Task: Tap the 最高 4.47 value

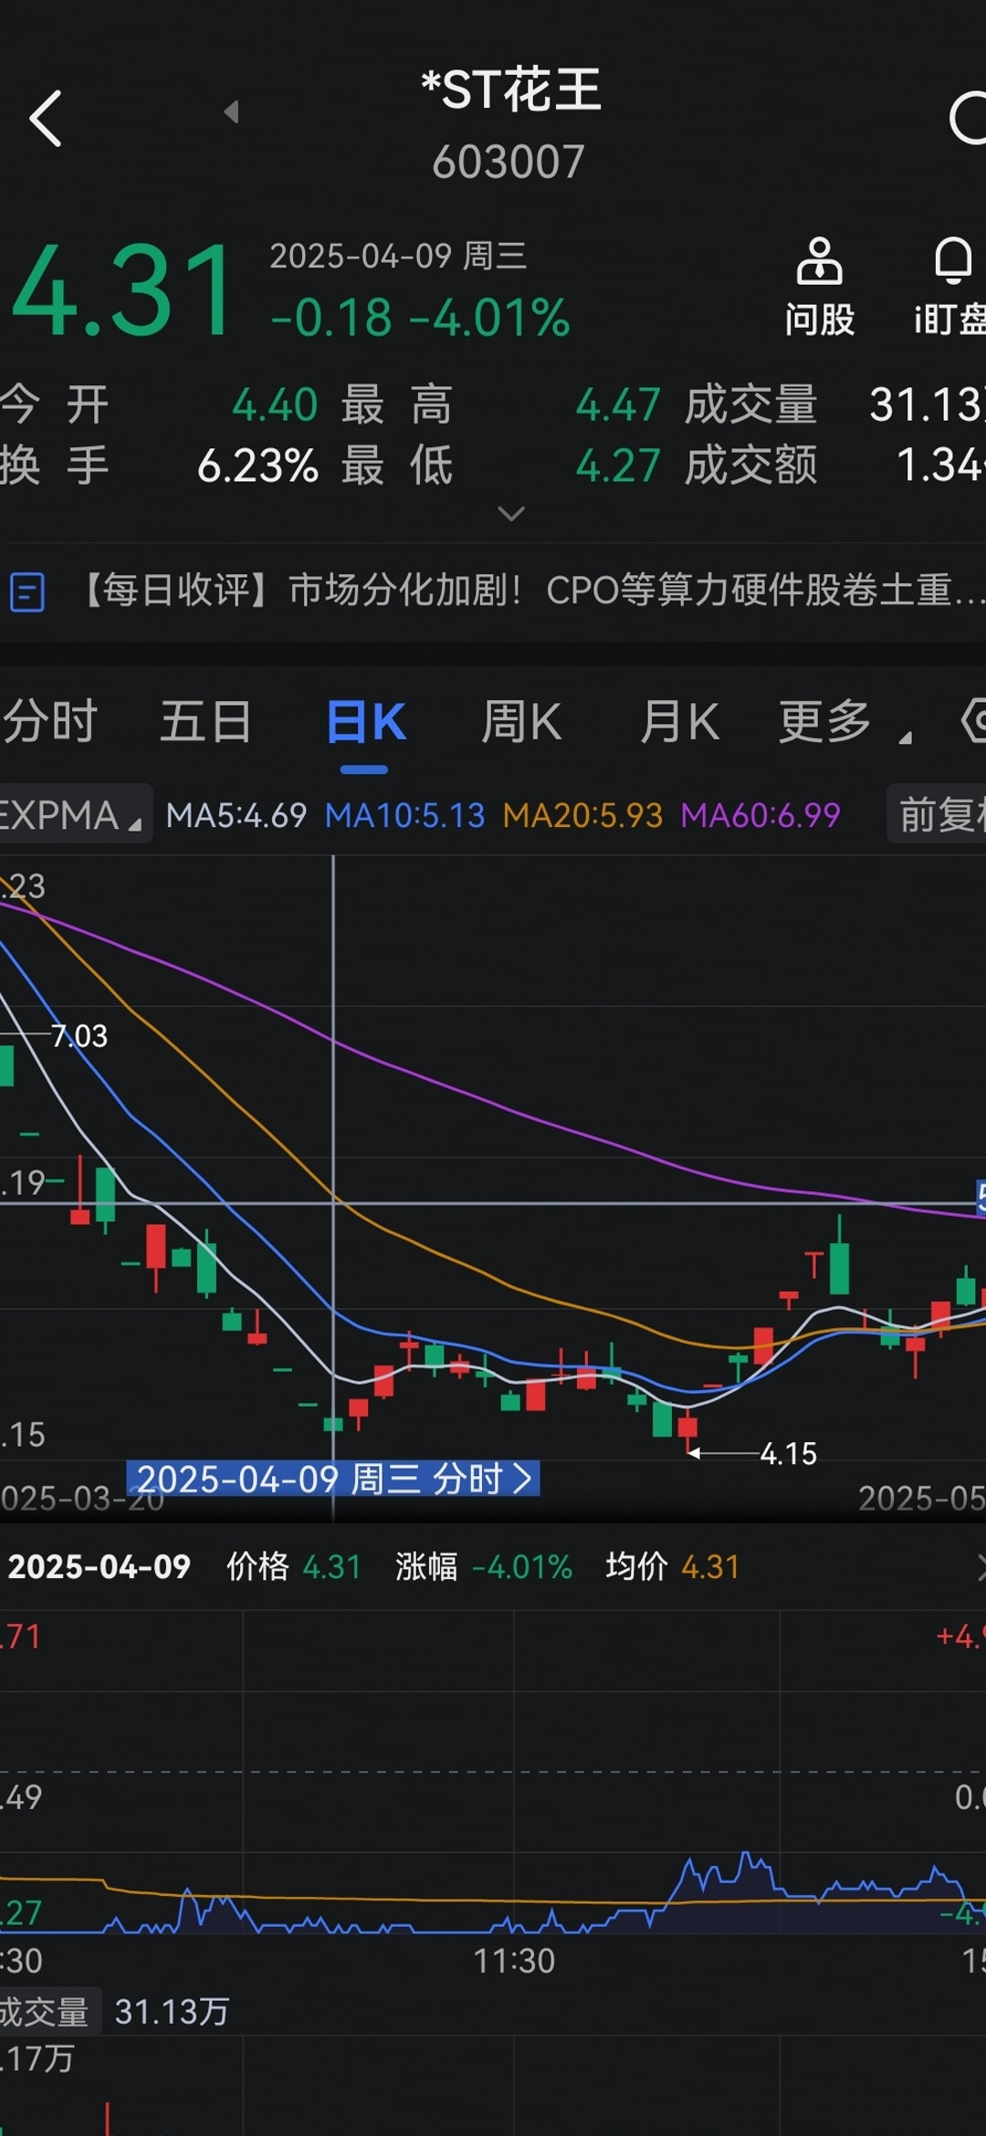Action: (x=617, y=404)
